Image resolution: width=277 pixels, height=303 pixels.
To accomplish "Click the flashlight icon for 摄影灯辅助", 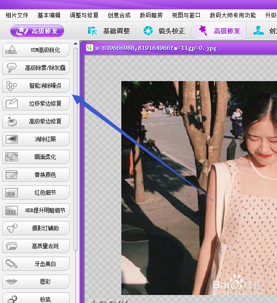I will tap(12, 228).
